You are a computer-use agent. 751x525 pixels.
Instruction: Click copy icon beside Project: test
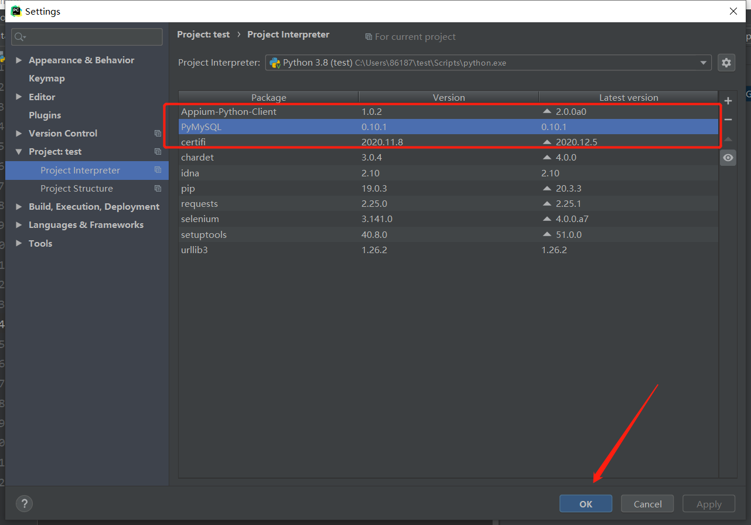(158, 152)
